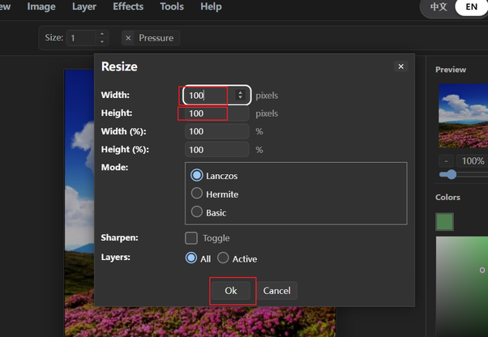The image size is (488, 337).
Task: Decrease brush Size with down arrow
Action: coord(102,41)
